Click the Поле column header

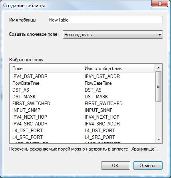[46, 68]
